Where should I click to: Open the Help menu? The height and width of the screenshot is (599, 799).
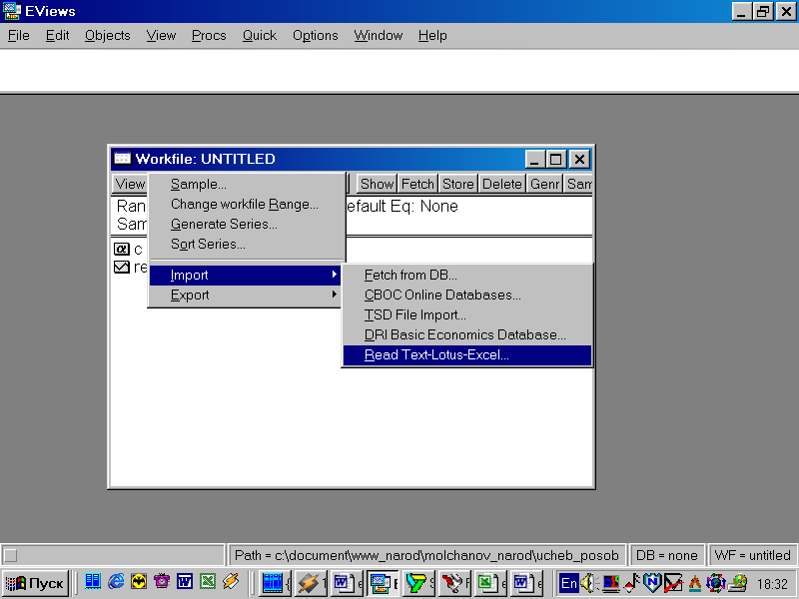click(x=432, y=36)
